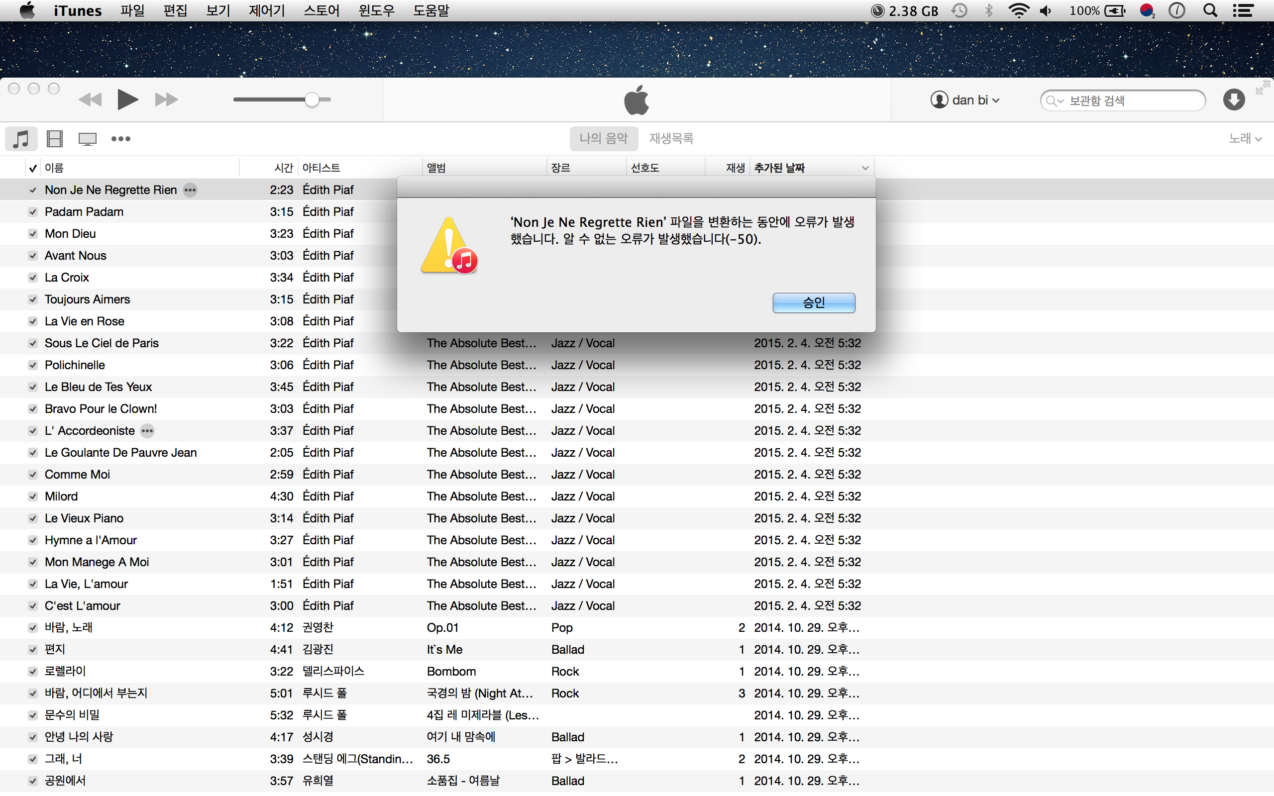Open more options for Non Je Ne Regrette Rien
1274x796 pixels.
190,190
